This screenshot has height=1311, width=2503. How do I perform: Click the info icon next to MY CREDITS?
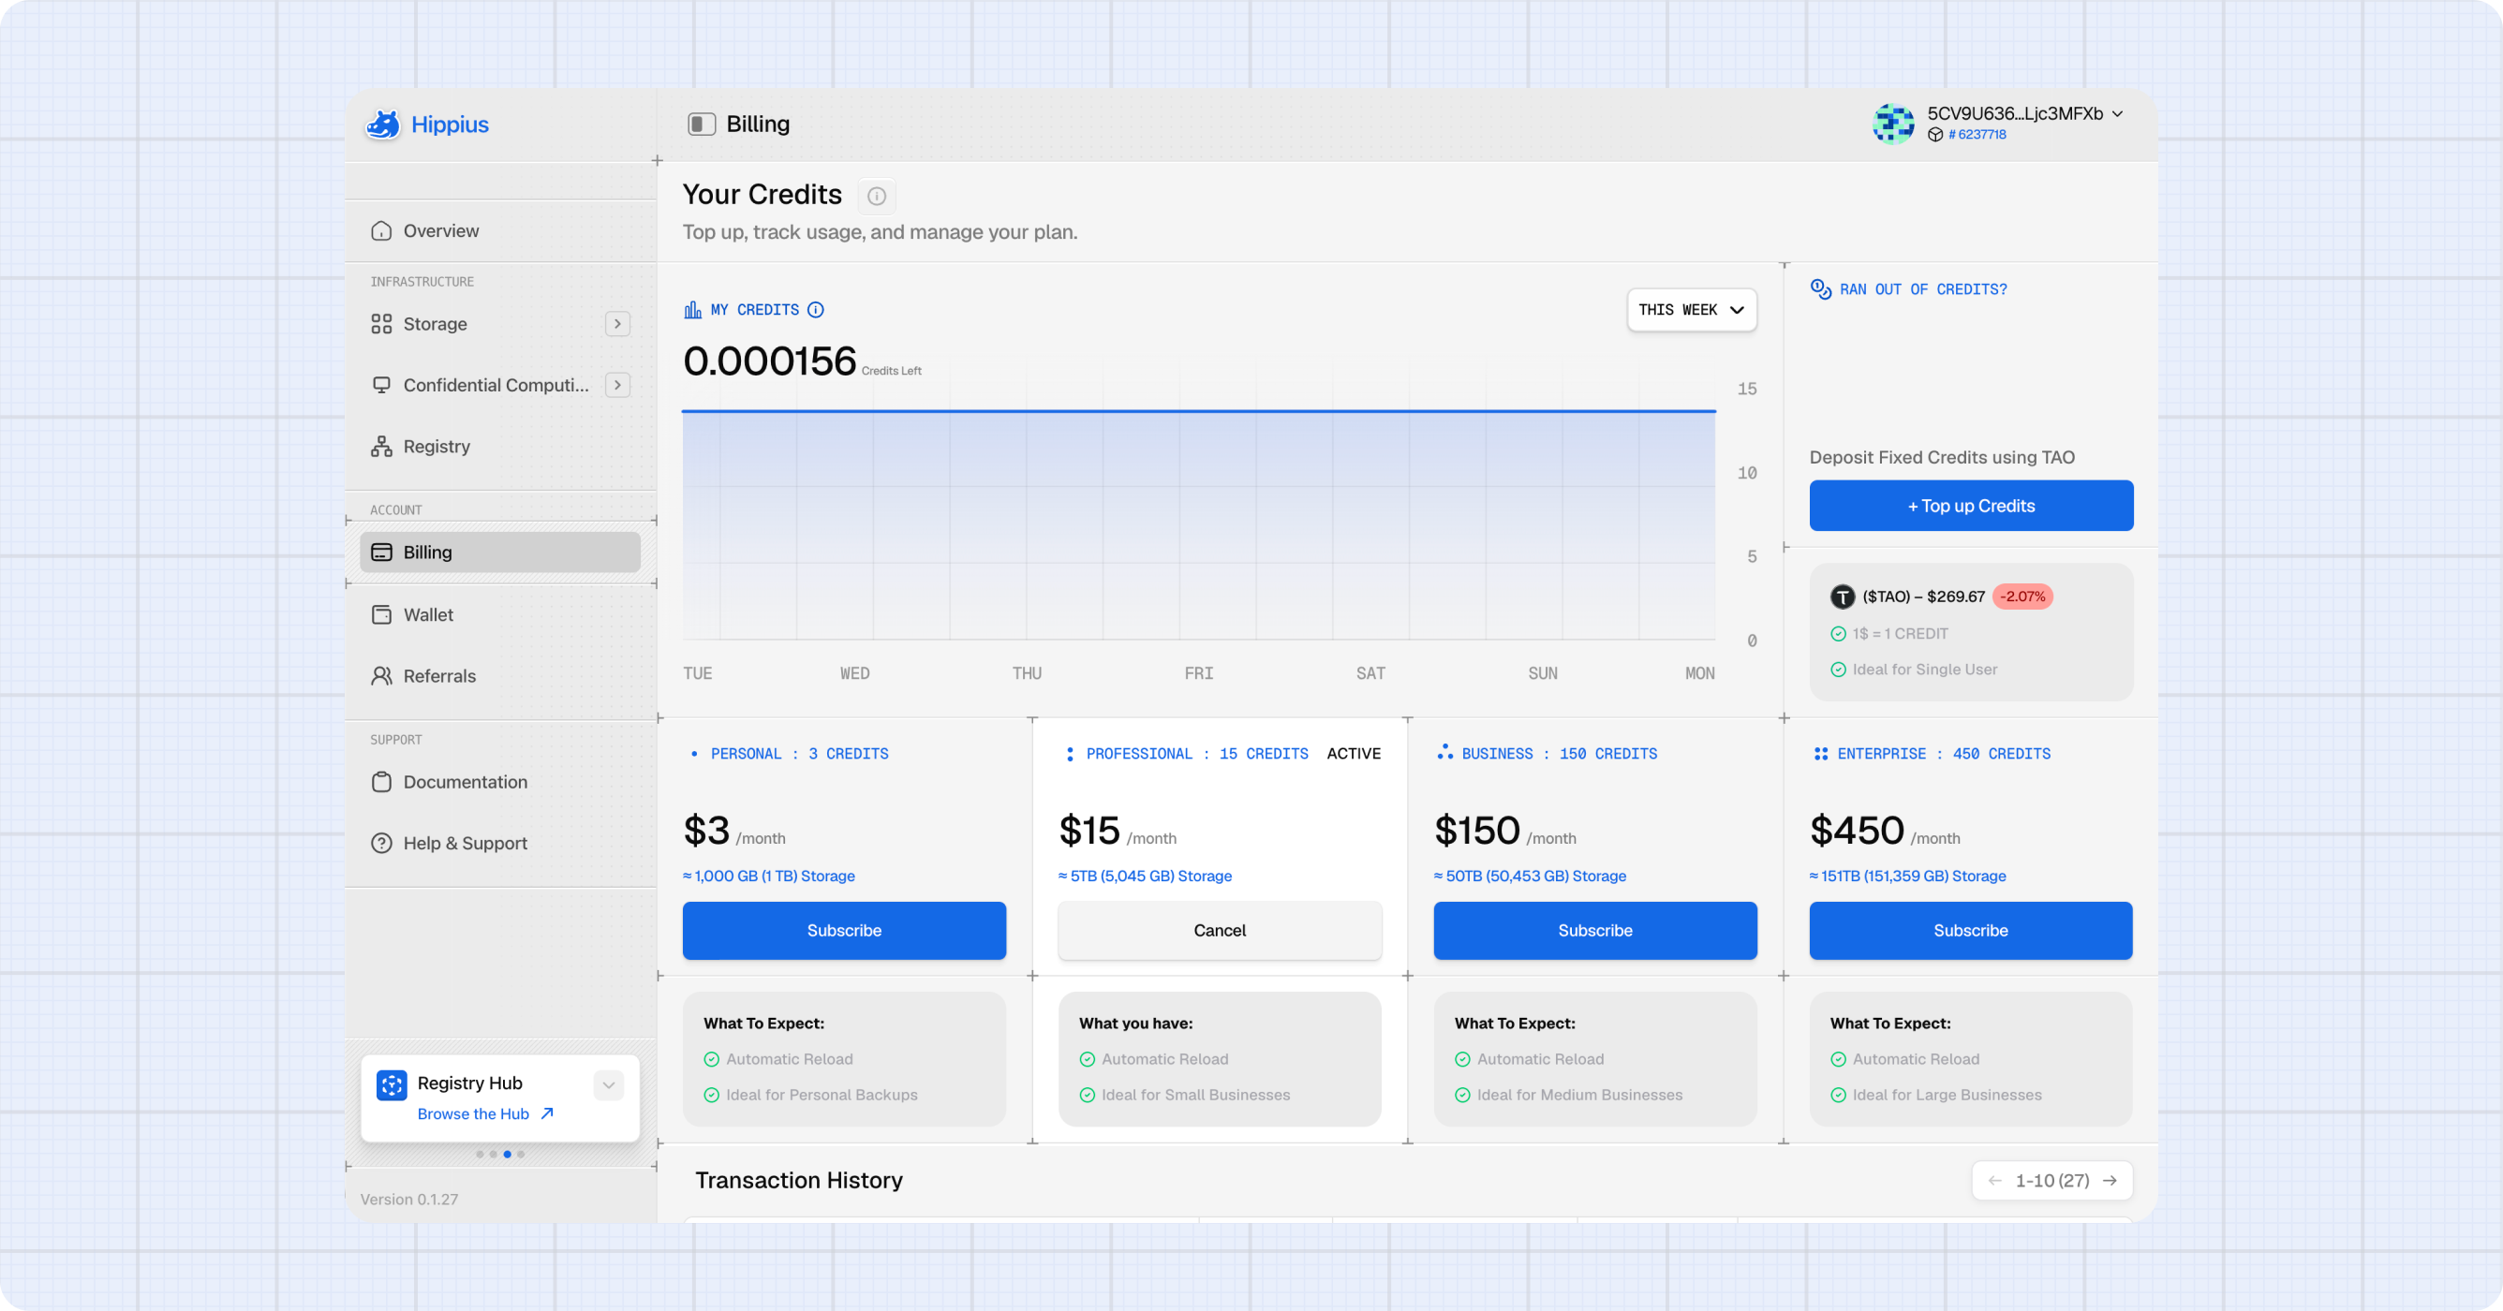816,310
